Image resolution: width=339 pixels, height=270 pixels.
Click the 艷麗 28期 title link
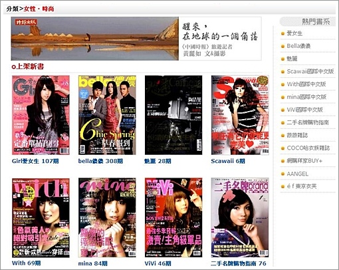[158, 161]
